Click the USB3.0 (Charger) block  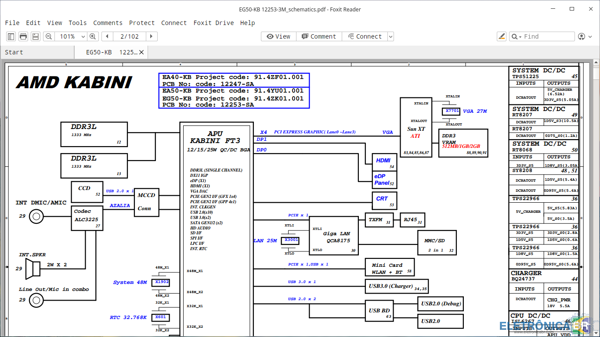[398, 286]
